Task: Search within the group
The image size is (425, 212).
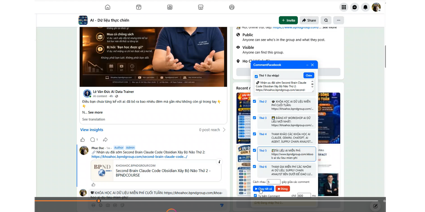Action: coord(326,20)
